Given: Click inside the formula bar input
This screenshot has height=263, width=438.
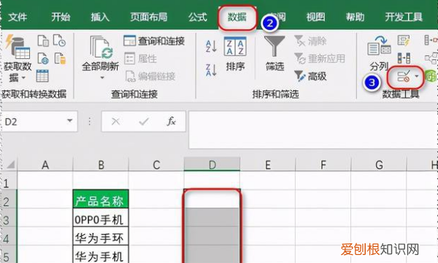Looking at the screenshot, I should (x=313, y=130).
